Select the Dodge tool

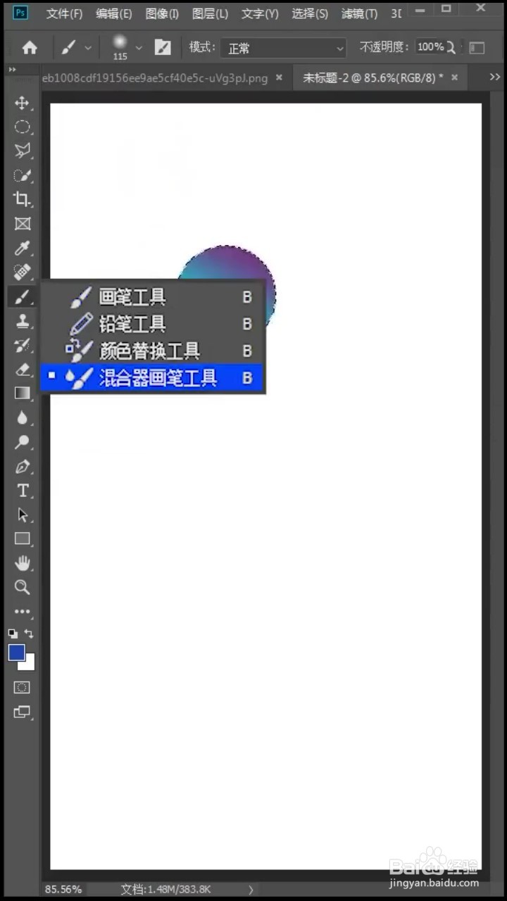[23, 442]
